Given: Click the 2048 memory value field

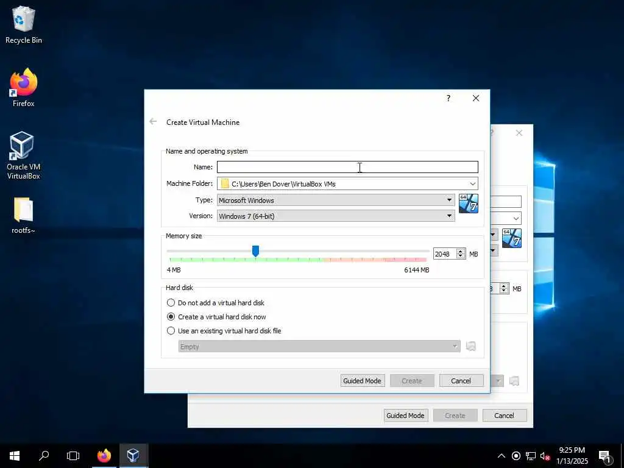Looking at the screenshot, I should [x=445, y=254].
